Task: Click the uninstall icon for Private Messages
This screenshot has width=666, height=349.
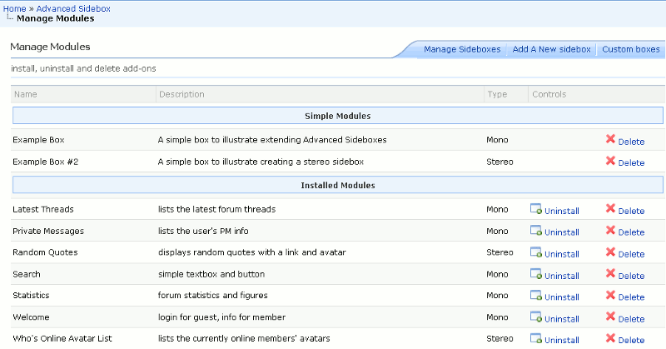Action: tap(536, 232)
